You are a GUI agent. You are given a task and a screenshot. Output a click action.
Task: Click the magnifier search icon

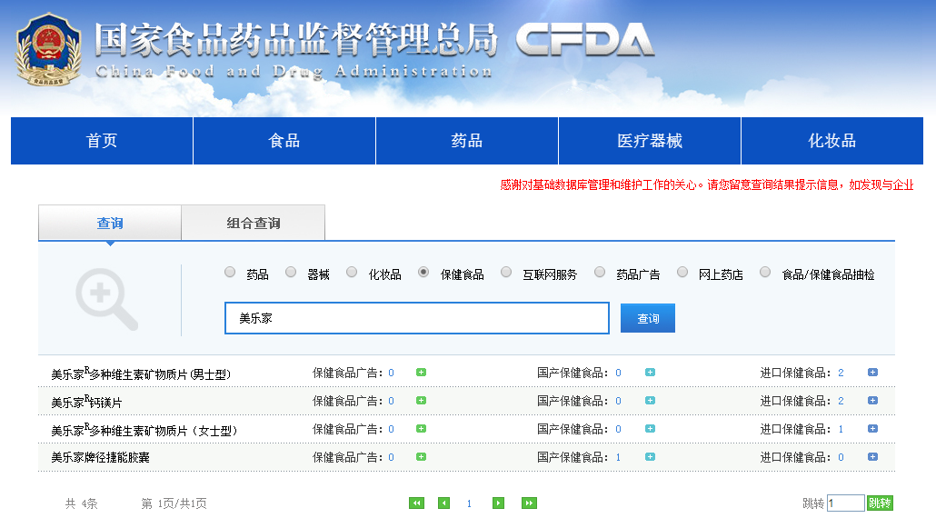click(x=107, y=299)
